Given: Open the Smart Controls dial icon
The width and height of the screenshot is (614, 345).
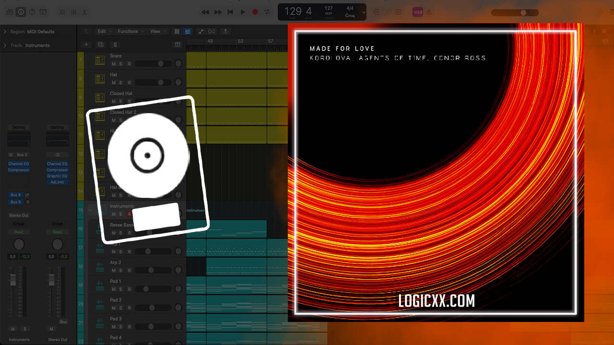Looking at the screenshot, I should click(x=62, y=12).
